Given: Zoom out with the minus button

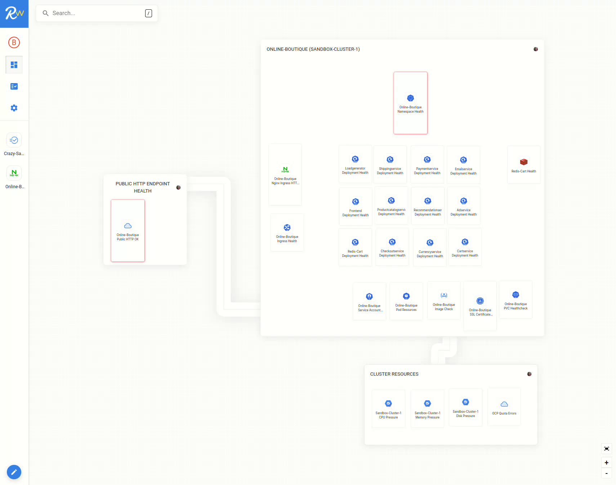Looking at the screenshot, I should [607, 473].
